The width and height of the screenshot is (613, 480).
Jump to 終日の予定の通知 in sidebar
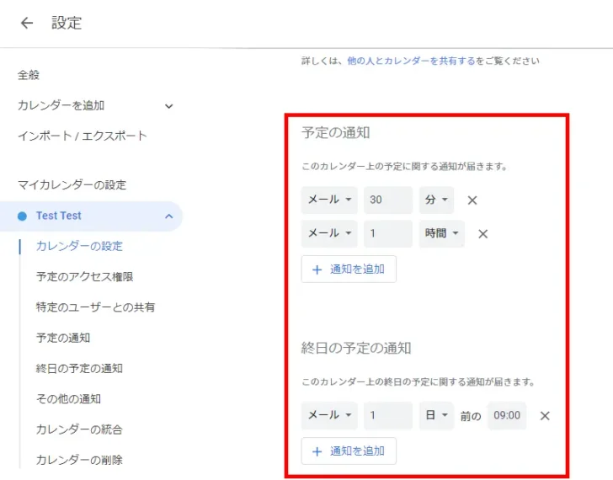[x=79, y=368]
